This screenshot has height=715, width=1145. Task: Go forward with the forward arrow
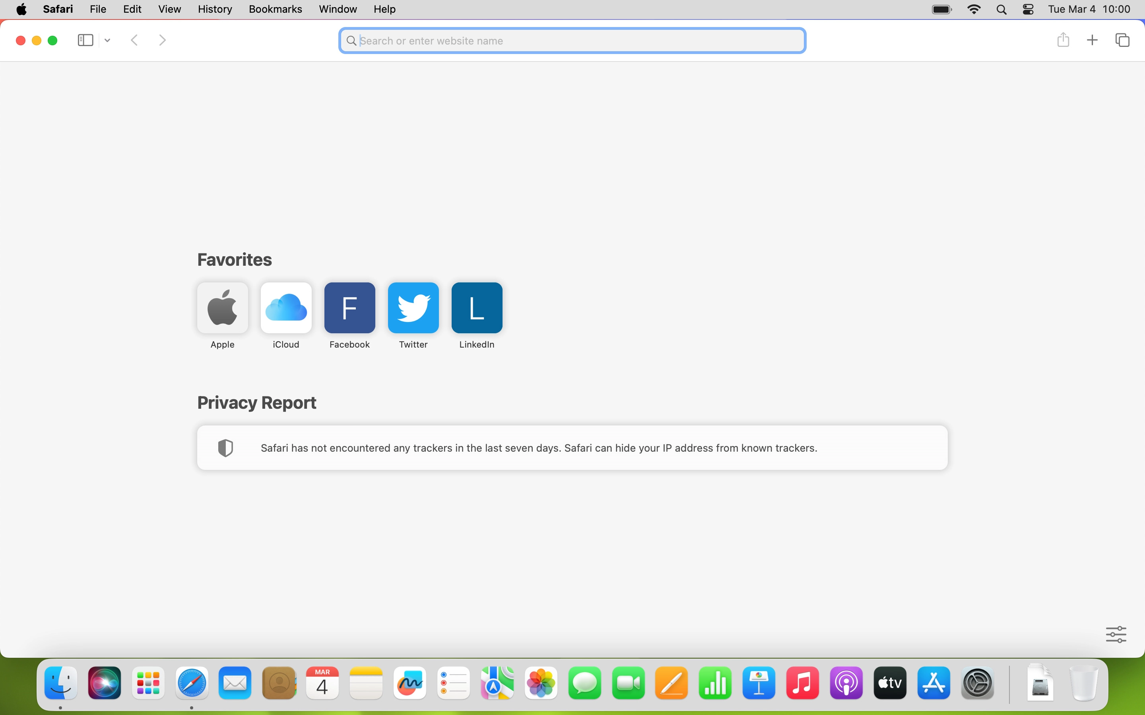[x=162, y=40]
